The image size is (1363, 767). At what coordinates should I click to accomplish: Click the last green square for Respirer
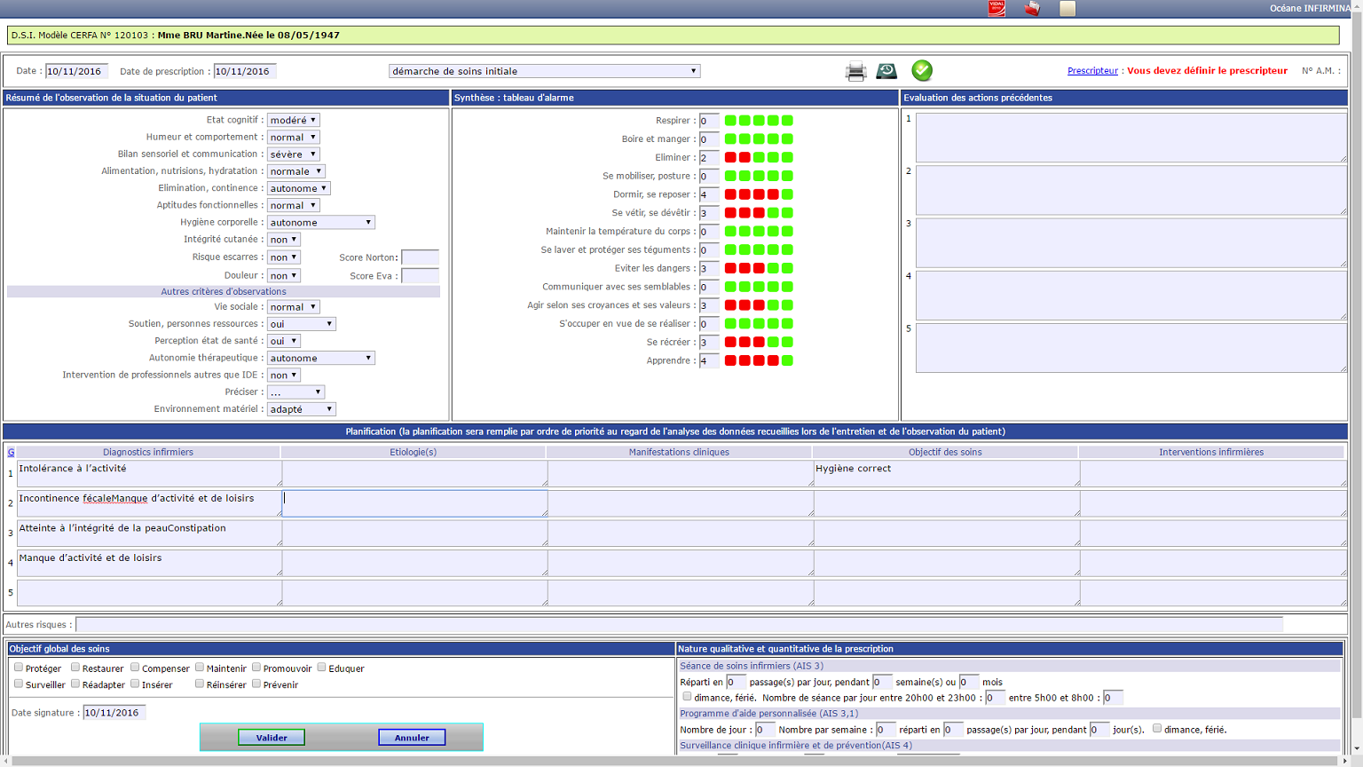[x=787, y=121]
